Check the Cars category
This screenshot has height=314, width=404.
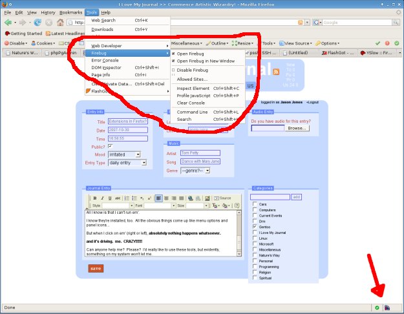255,204
